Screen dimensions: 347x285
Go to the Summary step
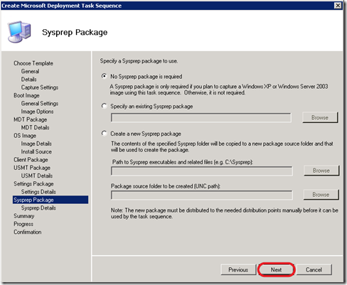[24, 216]
